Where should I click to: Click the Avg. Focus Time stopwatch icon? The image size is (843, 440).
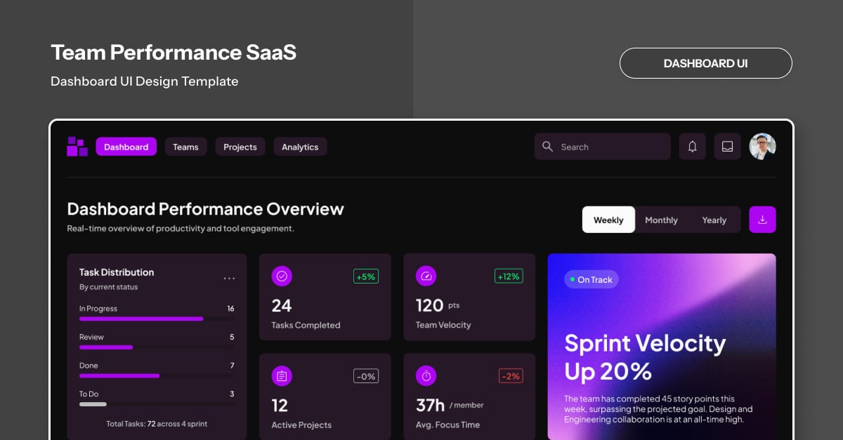[x=426, y=376]
